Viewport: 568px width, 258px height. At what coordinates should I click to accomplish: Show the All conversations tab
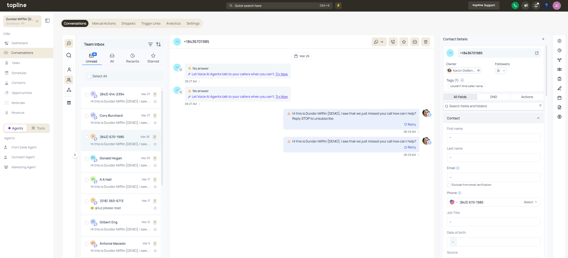pos(112,58)
